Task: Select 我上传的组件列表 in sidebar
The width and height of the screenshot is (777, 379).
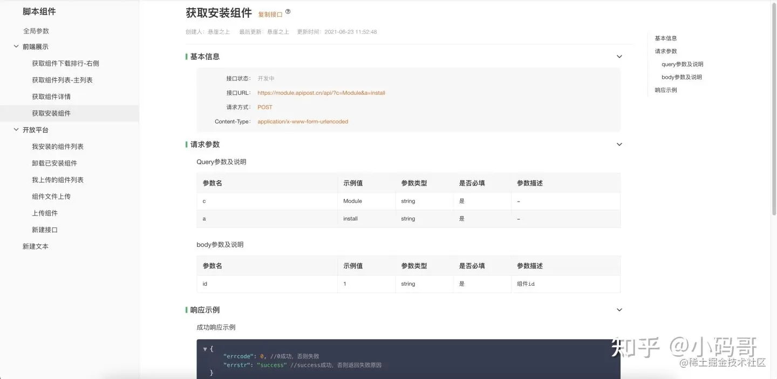Action: pos(58,180)
